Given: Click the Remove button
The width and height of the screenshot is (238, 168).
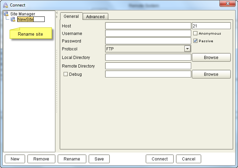Looking at the screenshot, I should click(41, 159).
